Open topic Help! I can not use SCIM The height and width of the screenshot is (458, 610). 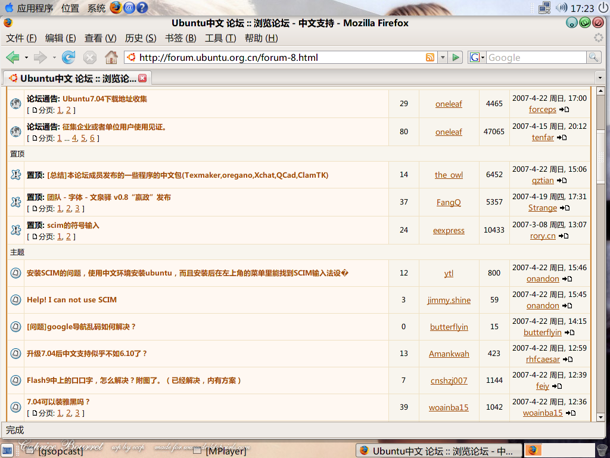(x=71, y=300)
